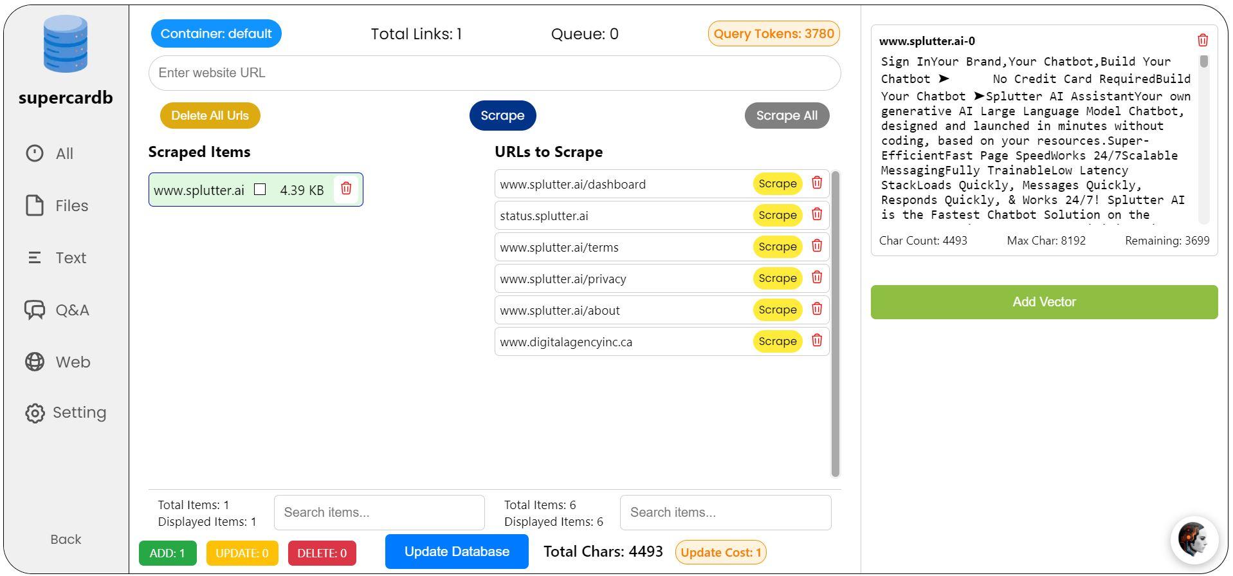Image resolution: width=1233 pixels, height=576 pixels.
Task: Click the dark blue Scrape button
Action: 502,115
